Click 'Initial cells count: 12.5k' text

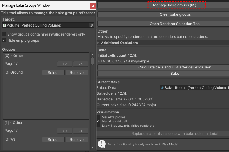tap(118, 55)
